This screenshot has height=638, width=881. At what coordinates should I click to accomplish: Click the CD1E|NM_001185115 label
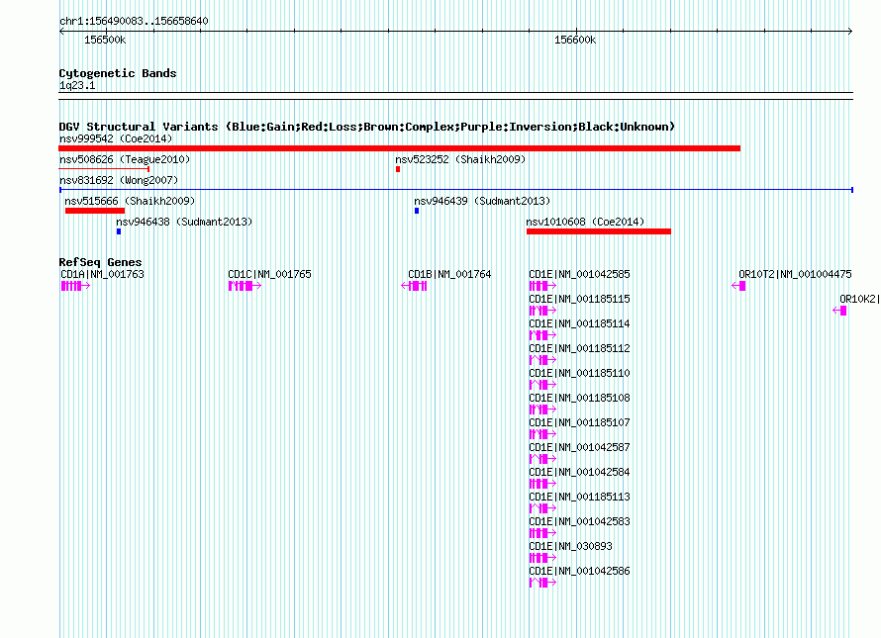point(579,299)
